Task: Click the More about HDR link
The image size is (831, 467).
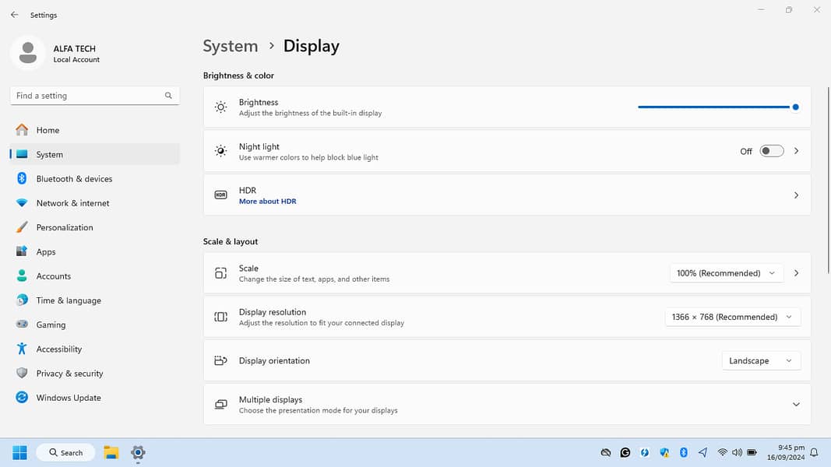Action: [267, 202]
